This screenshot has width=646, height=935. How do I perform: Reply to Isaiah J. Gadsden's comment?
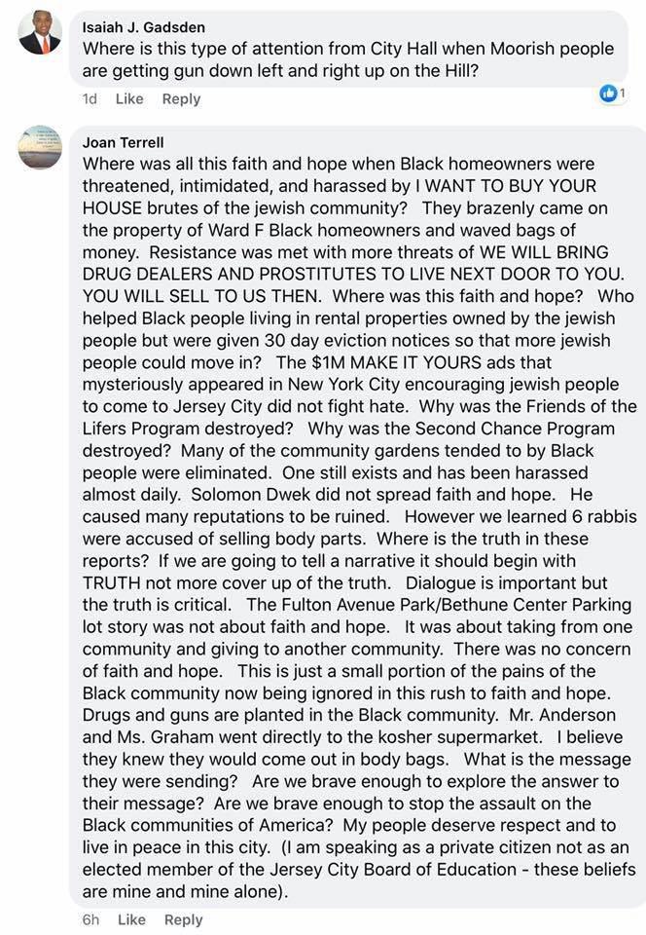point(181,98)
